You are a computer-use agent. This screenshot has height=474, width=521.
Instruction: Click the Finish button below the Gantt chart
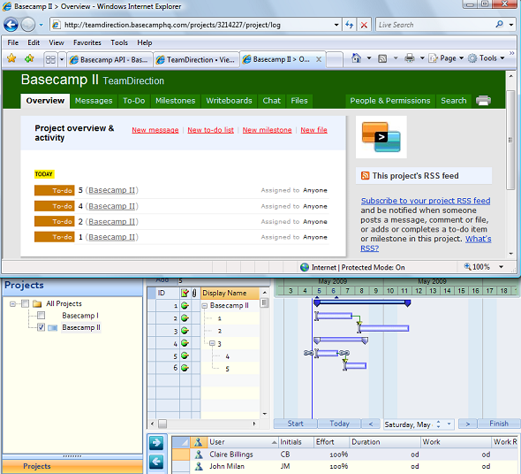click(x=499, y=424)
